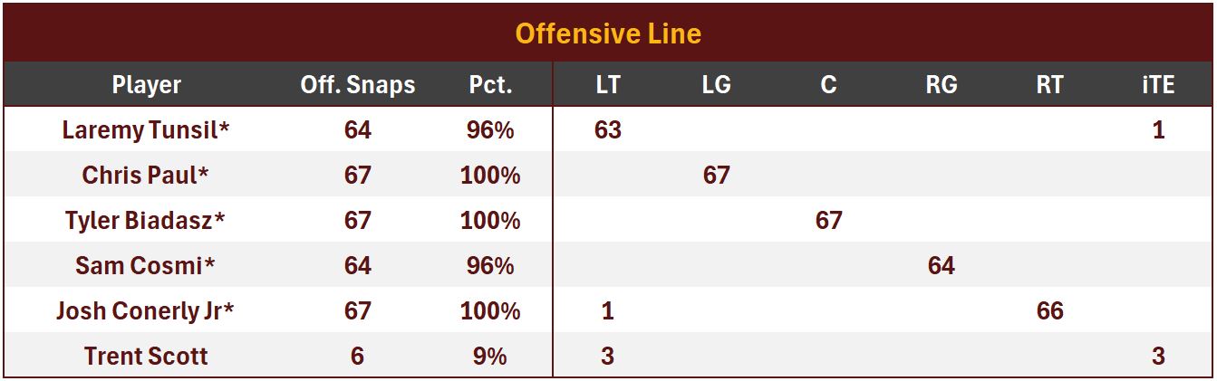This screenshot has width=1217, height=381.
Task: Select the Trent Scott player name
Action: pos(146,356)
